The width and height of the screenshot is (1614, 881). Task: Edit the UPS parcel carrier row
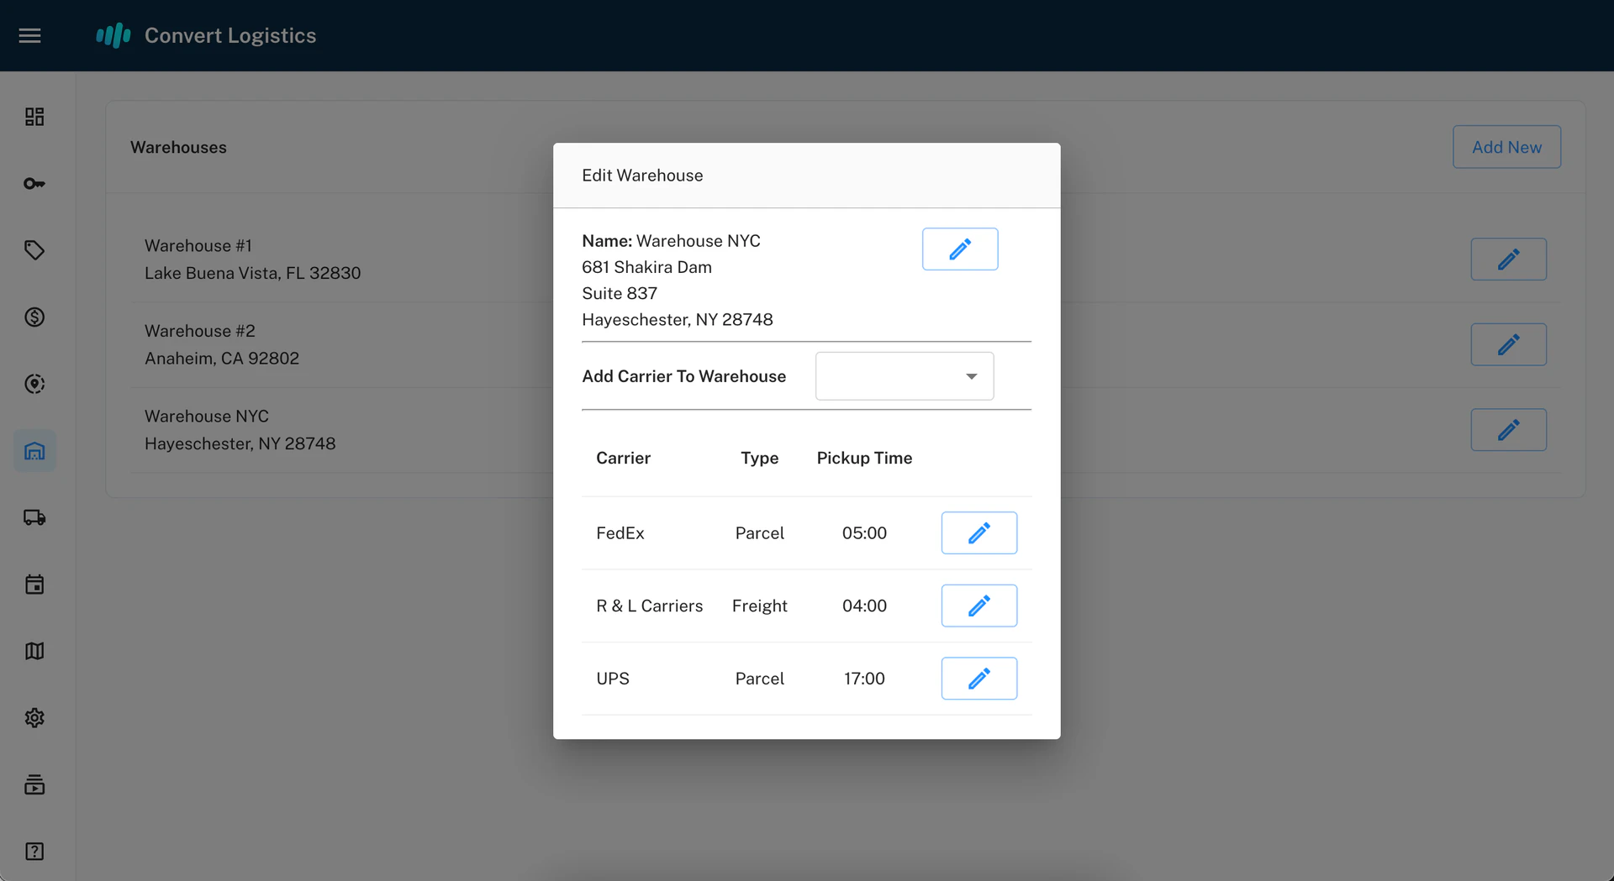(x=978, y=678)
